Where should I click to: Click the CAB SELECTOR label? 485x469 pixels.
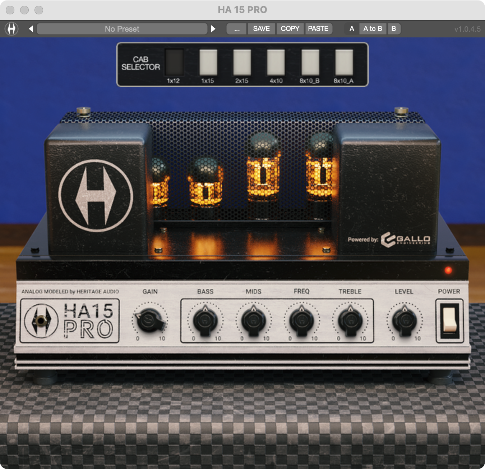click(141, 63)
